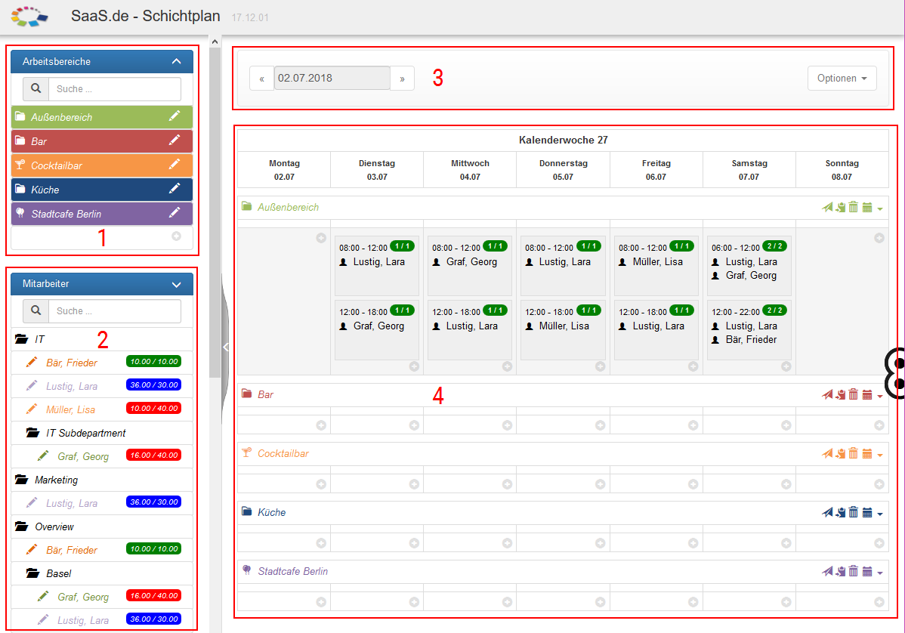Edit Stadtcafe Berlin using its pencil icon

pos(175,213)
